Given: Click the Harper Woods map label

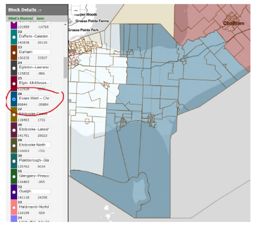Looking at the screenshot, I should 86,15.
